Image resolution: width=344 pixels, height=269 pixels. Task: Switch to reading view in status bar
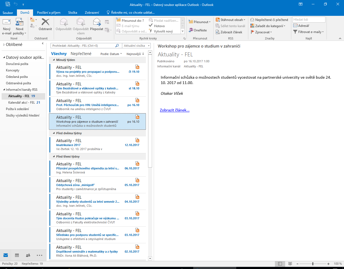point(290,264)
